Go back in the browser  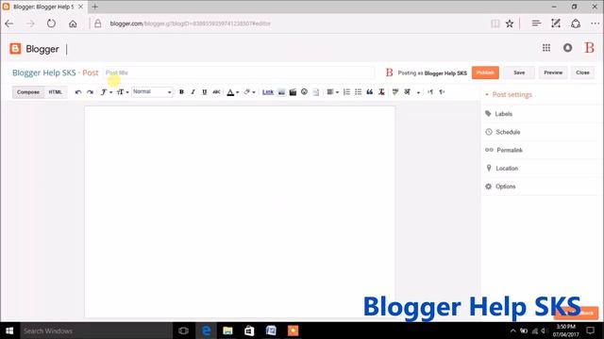tap(9, 24)
